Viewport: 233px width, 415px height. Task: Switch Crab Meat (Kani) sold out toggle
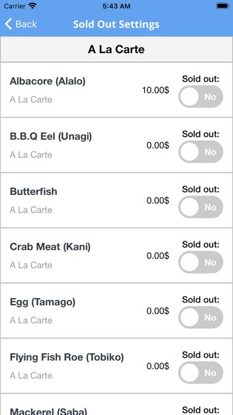[201, 262]
